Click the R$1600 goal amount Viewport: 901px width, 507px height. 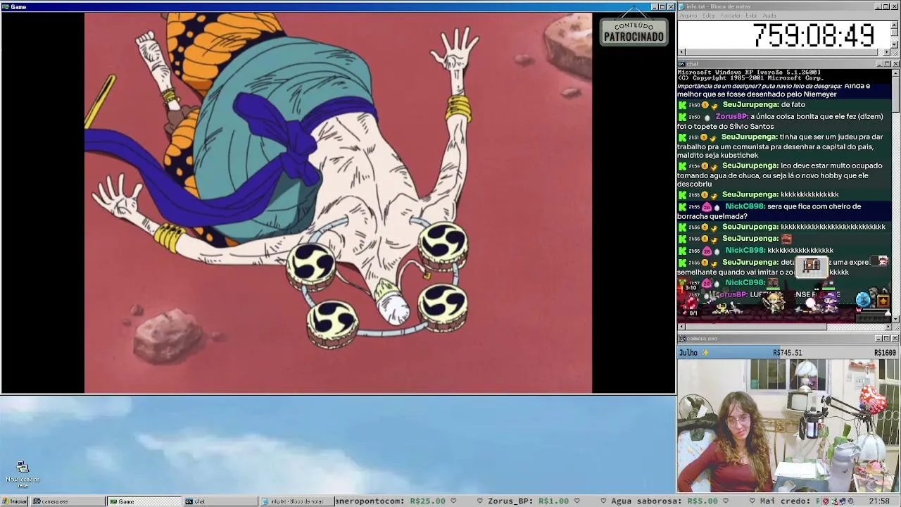point(885,353)
